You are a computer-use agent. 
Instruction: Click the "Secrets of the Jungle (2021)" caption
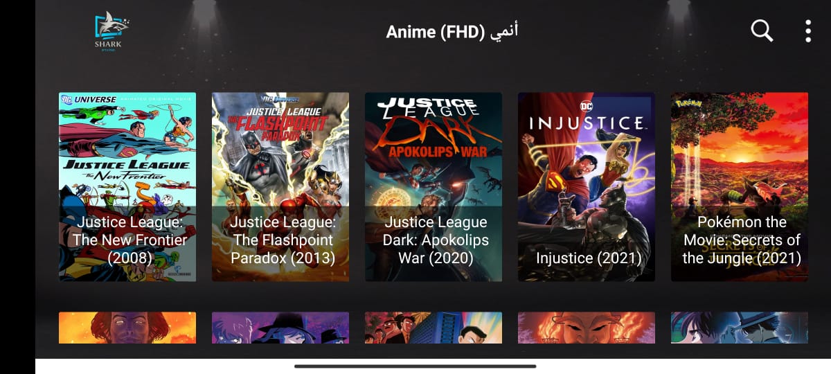click(x=742, y=249)
